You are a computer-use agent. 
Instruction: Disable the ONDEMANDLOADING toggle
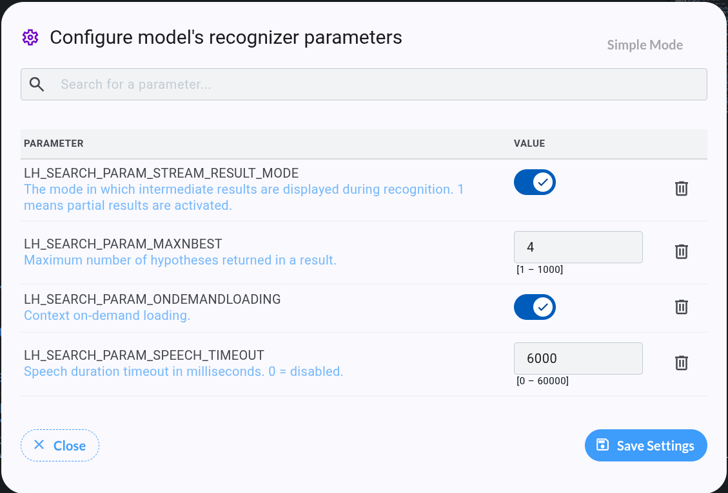coord(535,307)
